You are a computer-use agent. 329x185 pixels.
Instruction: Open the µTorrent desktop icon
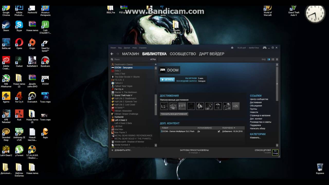click(x=19, y=151)
